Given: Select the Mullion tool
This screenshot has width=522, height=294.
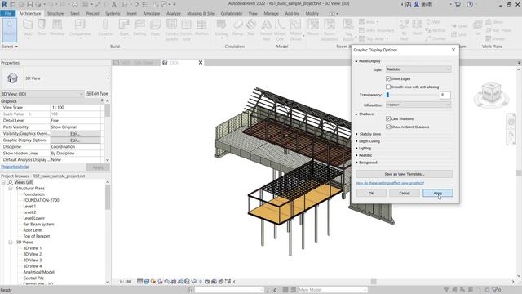Looking at the screenshot, I should point(201,27).
